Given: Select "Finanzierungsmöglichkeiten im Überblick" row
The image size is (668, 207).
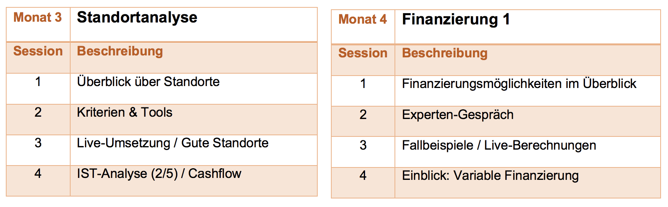Looking at the screenshot, I should (519, 84).
